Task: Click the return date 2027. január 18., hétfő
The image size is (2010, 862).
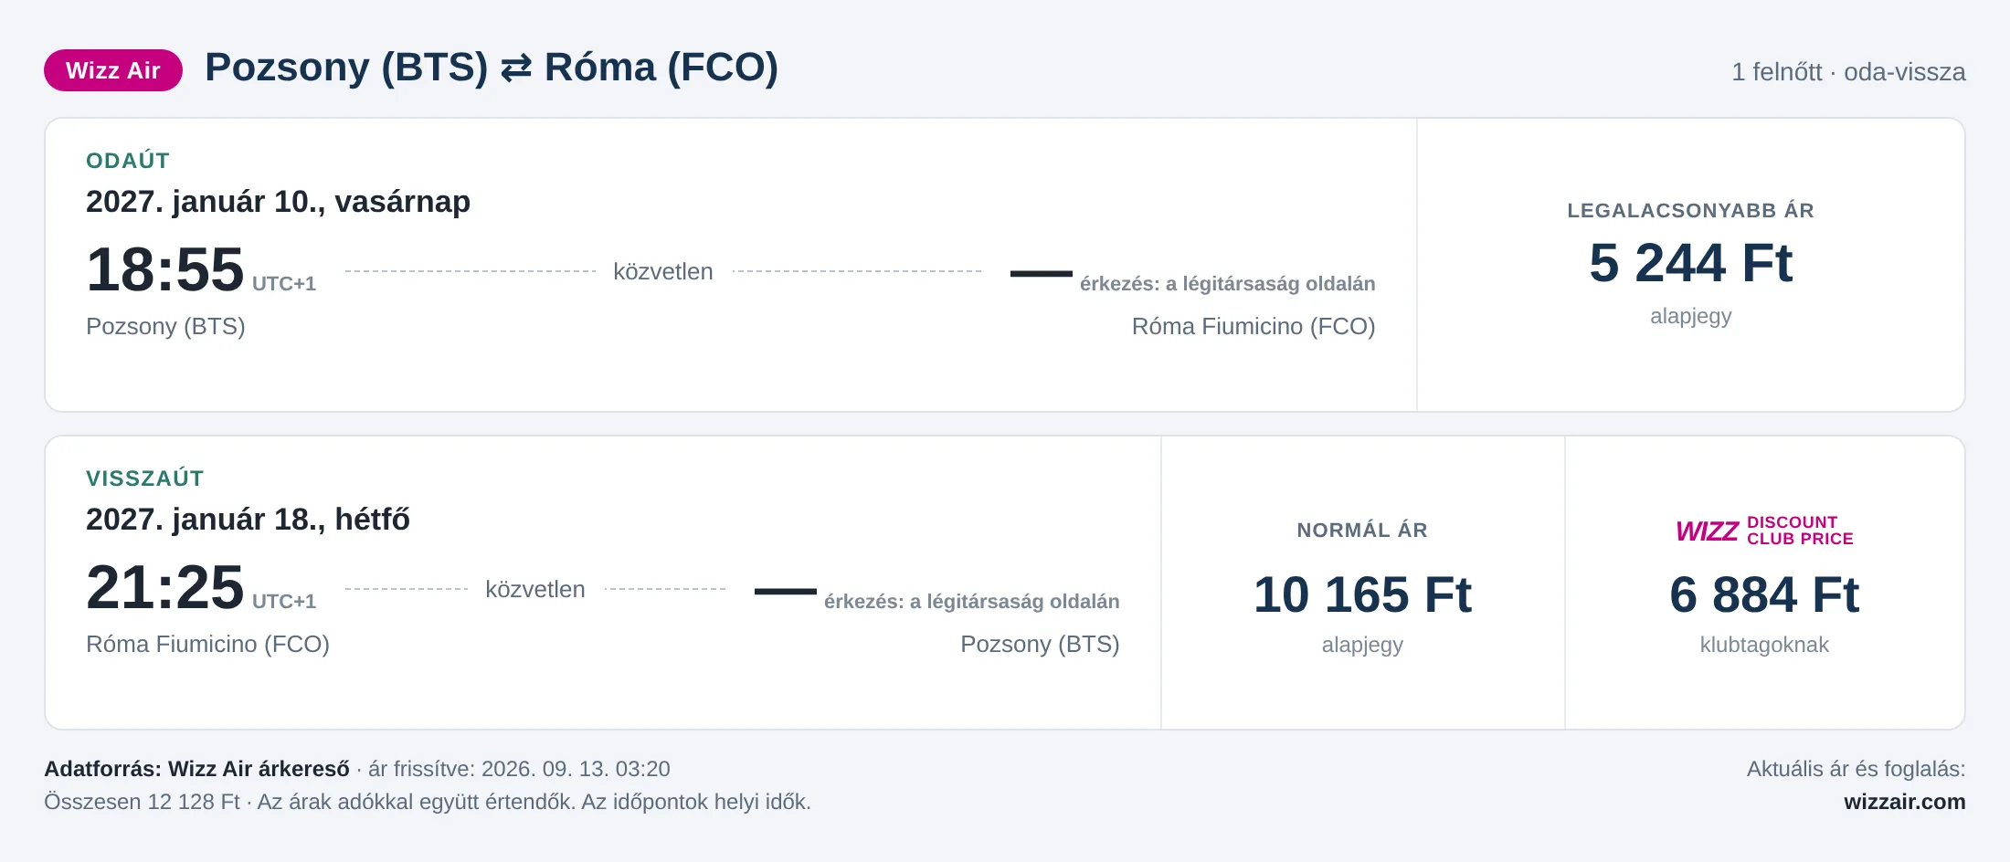Action: coord(248,519)
